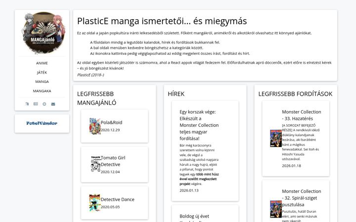Click Monster Collection 32. Spirál-sziget cover thumbnail

(x=276, y=209)
